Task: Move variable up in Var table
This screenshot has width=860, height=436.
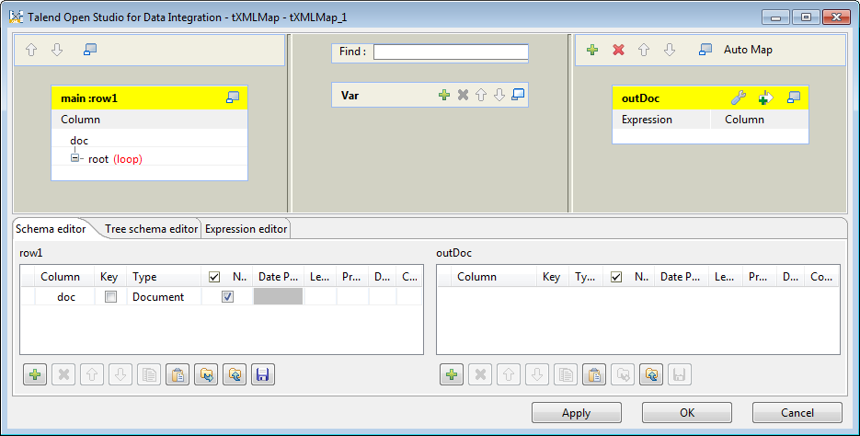Action: point(481,95)
